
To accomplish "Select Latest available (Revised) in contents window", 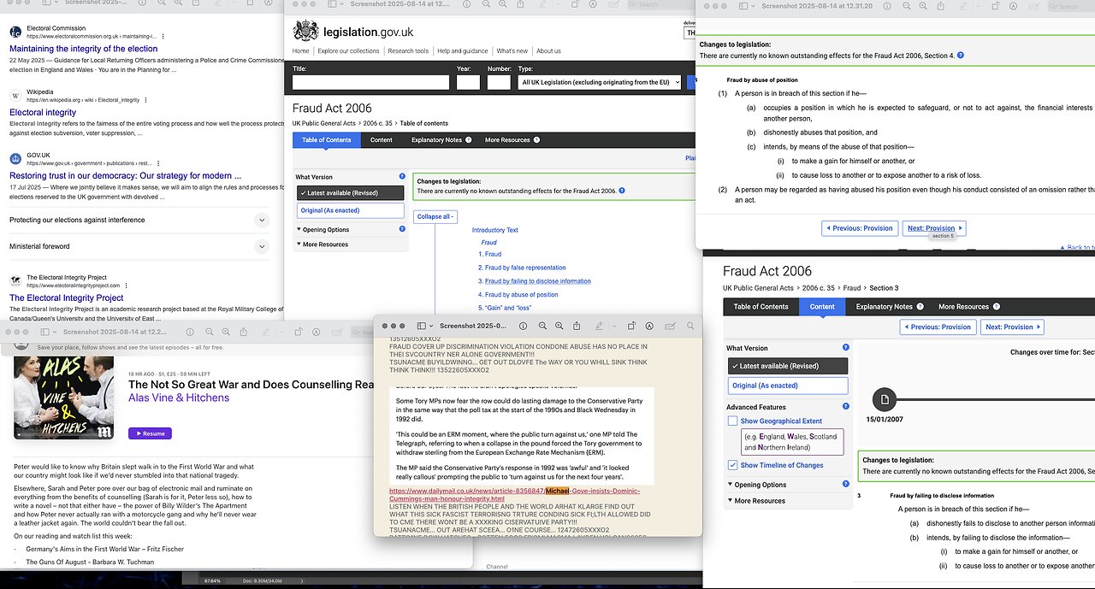I will 349,193.
